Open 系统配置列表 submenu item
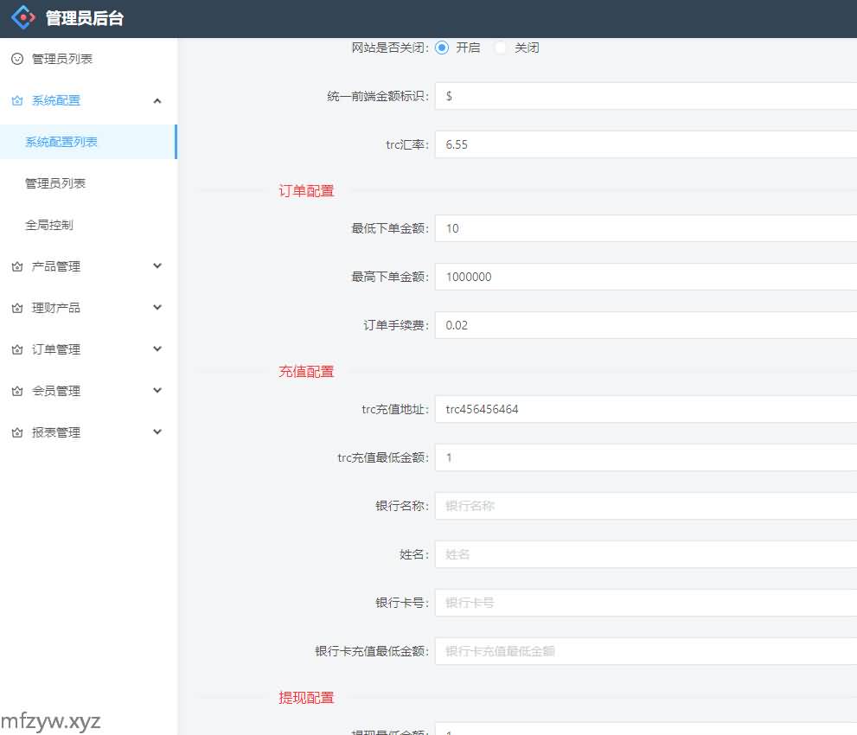Screen dimensions: 857x735 click(x=61, y=142)
